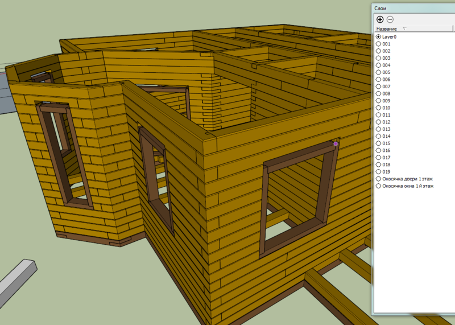
Task: Activate layer 001 radio button
Action: pos(378,44)
